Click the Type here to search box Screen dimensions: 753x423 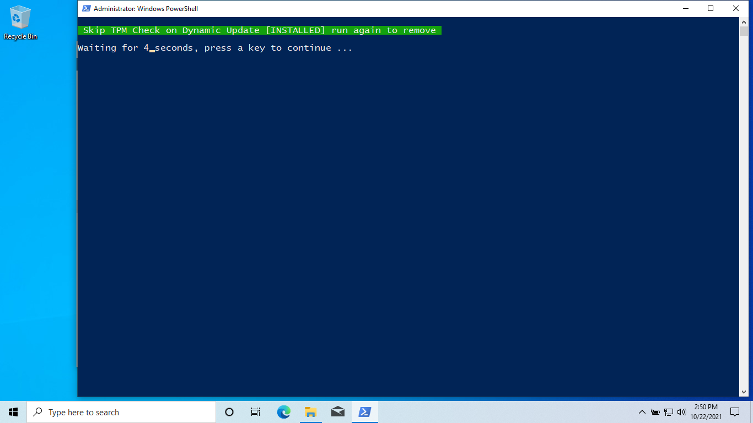click(121, 412)
